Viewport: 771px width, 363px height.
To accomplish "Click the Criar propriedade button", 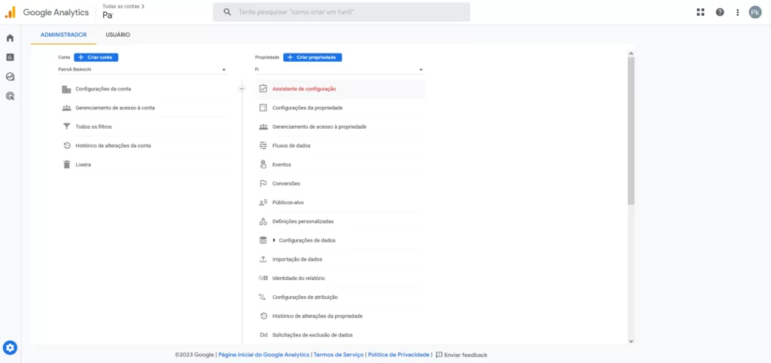I will (x=312, y=57).
